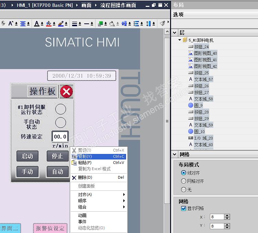Click the paste clipboard icon in context menu
Image resolution: width=258 pixels, height=233 pixels.
(74, 163)
